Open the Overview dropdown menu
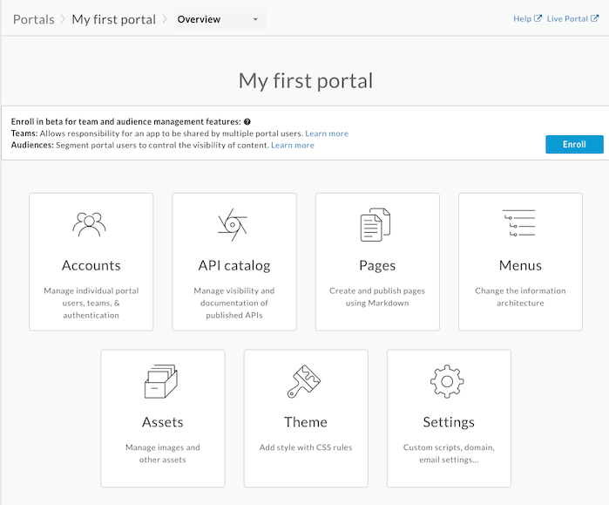 click(x=219, y=19)
